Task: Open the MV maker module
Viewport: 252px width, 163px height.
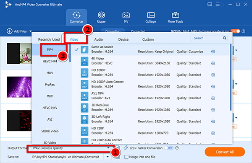Action: (126, 17)
